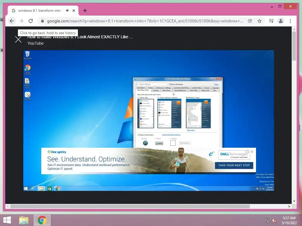Screen dimensions: 302x226
Task: View site info via the padlock icon
Action: [42, 21]
